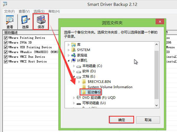Close the 浏览文件夹 dialog
Viewport: 177px width, 132px height.
pos(160,22)
